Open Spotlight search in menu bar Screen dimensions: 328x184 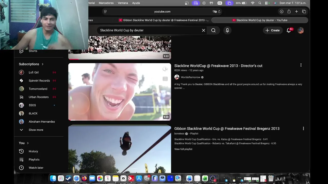pyautogui.click(x=260, y=3)
